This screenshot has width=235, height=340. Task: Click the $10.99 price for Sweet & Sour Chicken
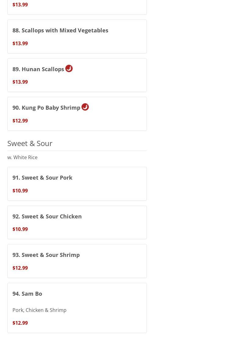[20, 229]
